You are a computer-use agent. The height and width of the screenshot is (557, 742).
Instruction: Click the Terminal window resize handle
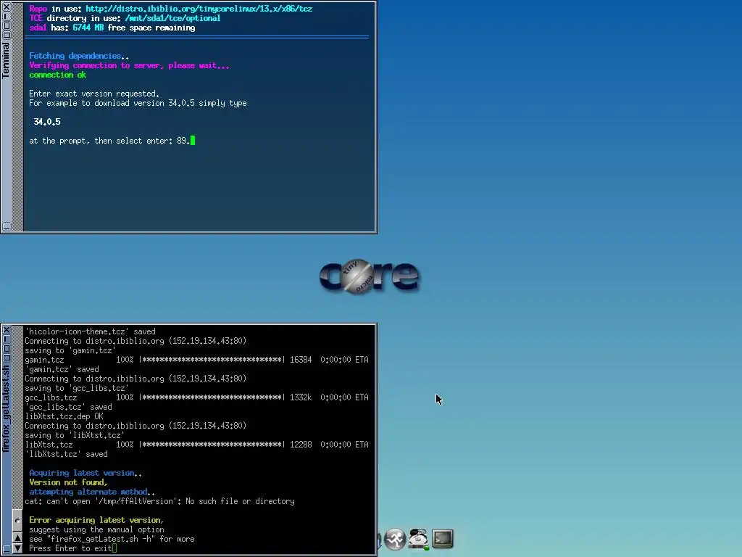click(7, 226)
